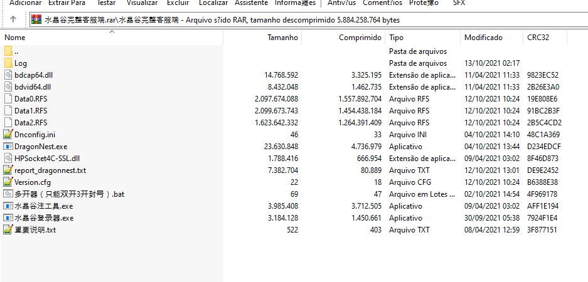Select the report_dragonnest.txt file name

tap(50, 170)
